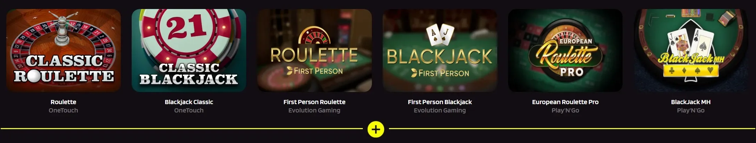
Task: Launch the Roulette First Person game tile
Action: (x=314, y=50)
